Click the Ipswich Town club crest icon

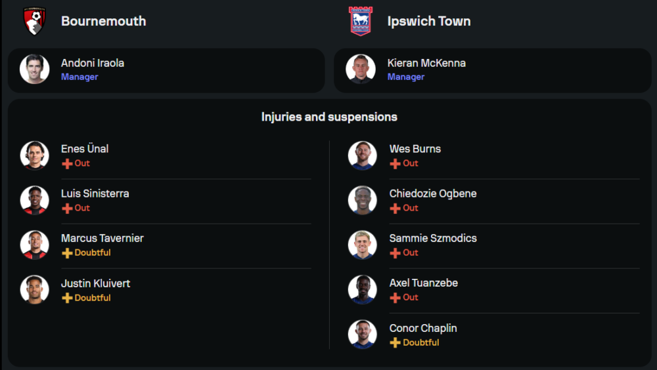(360, 21)
